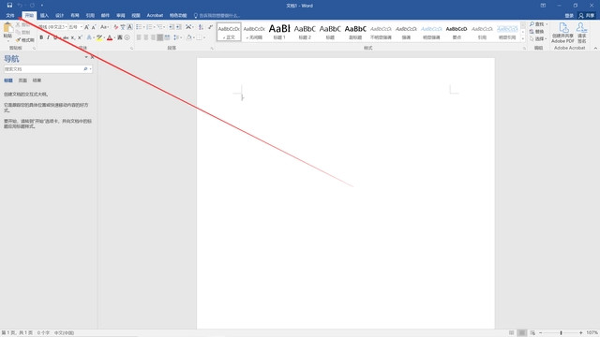Open the Acrobat tab

pos(155,15)
